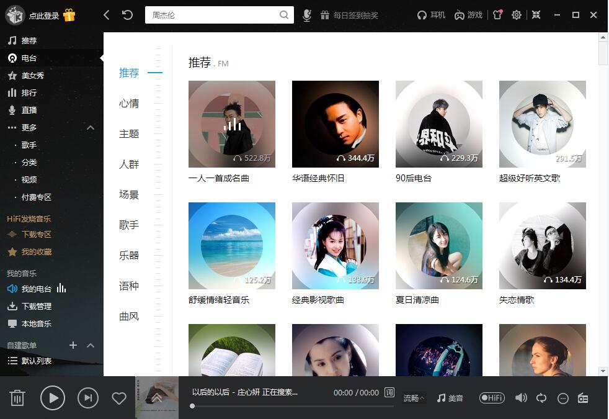Favorite the song with heart icon

point(119,398)
